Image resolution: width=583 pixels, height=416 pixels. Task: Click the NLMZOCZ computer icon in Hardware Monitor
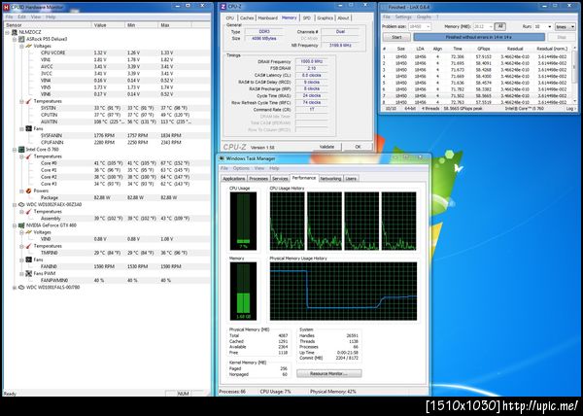(15, 32)
